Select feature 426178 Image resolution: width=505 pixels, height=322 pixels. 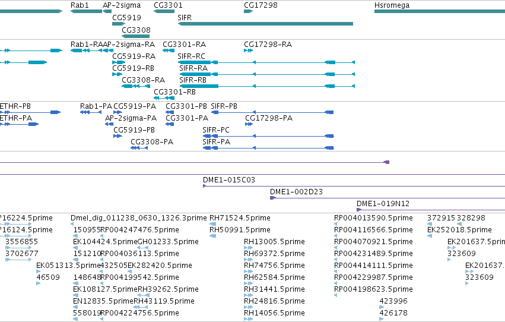[x=393, y=313]
